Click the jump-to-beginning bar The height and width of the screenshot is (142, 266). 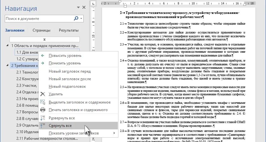tap(44, 39)
